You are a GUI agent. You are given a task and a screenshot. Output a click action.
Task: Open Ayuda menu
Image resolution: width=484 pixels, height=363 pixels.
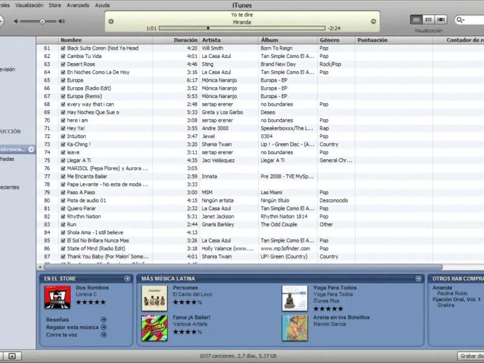[x=102, y=5]
